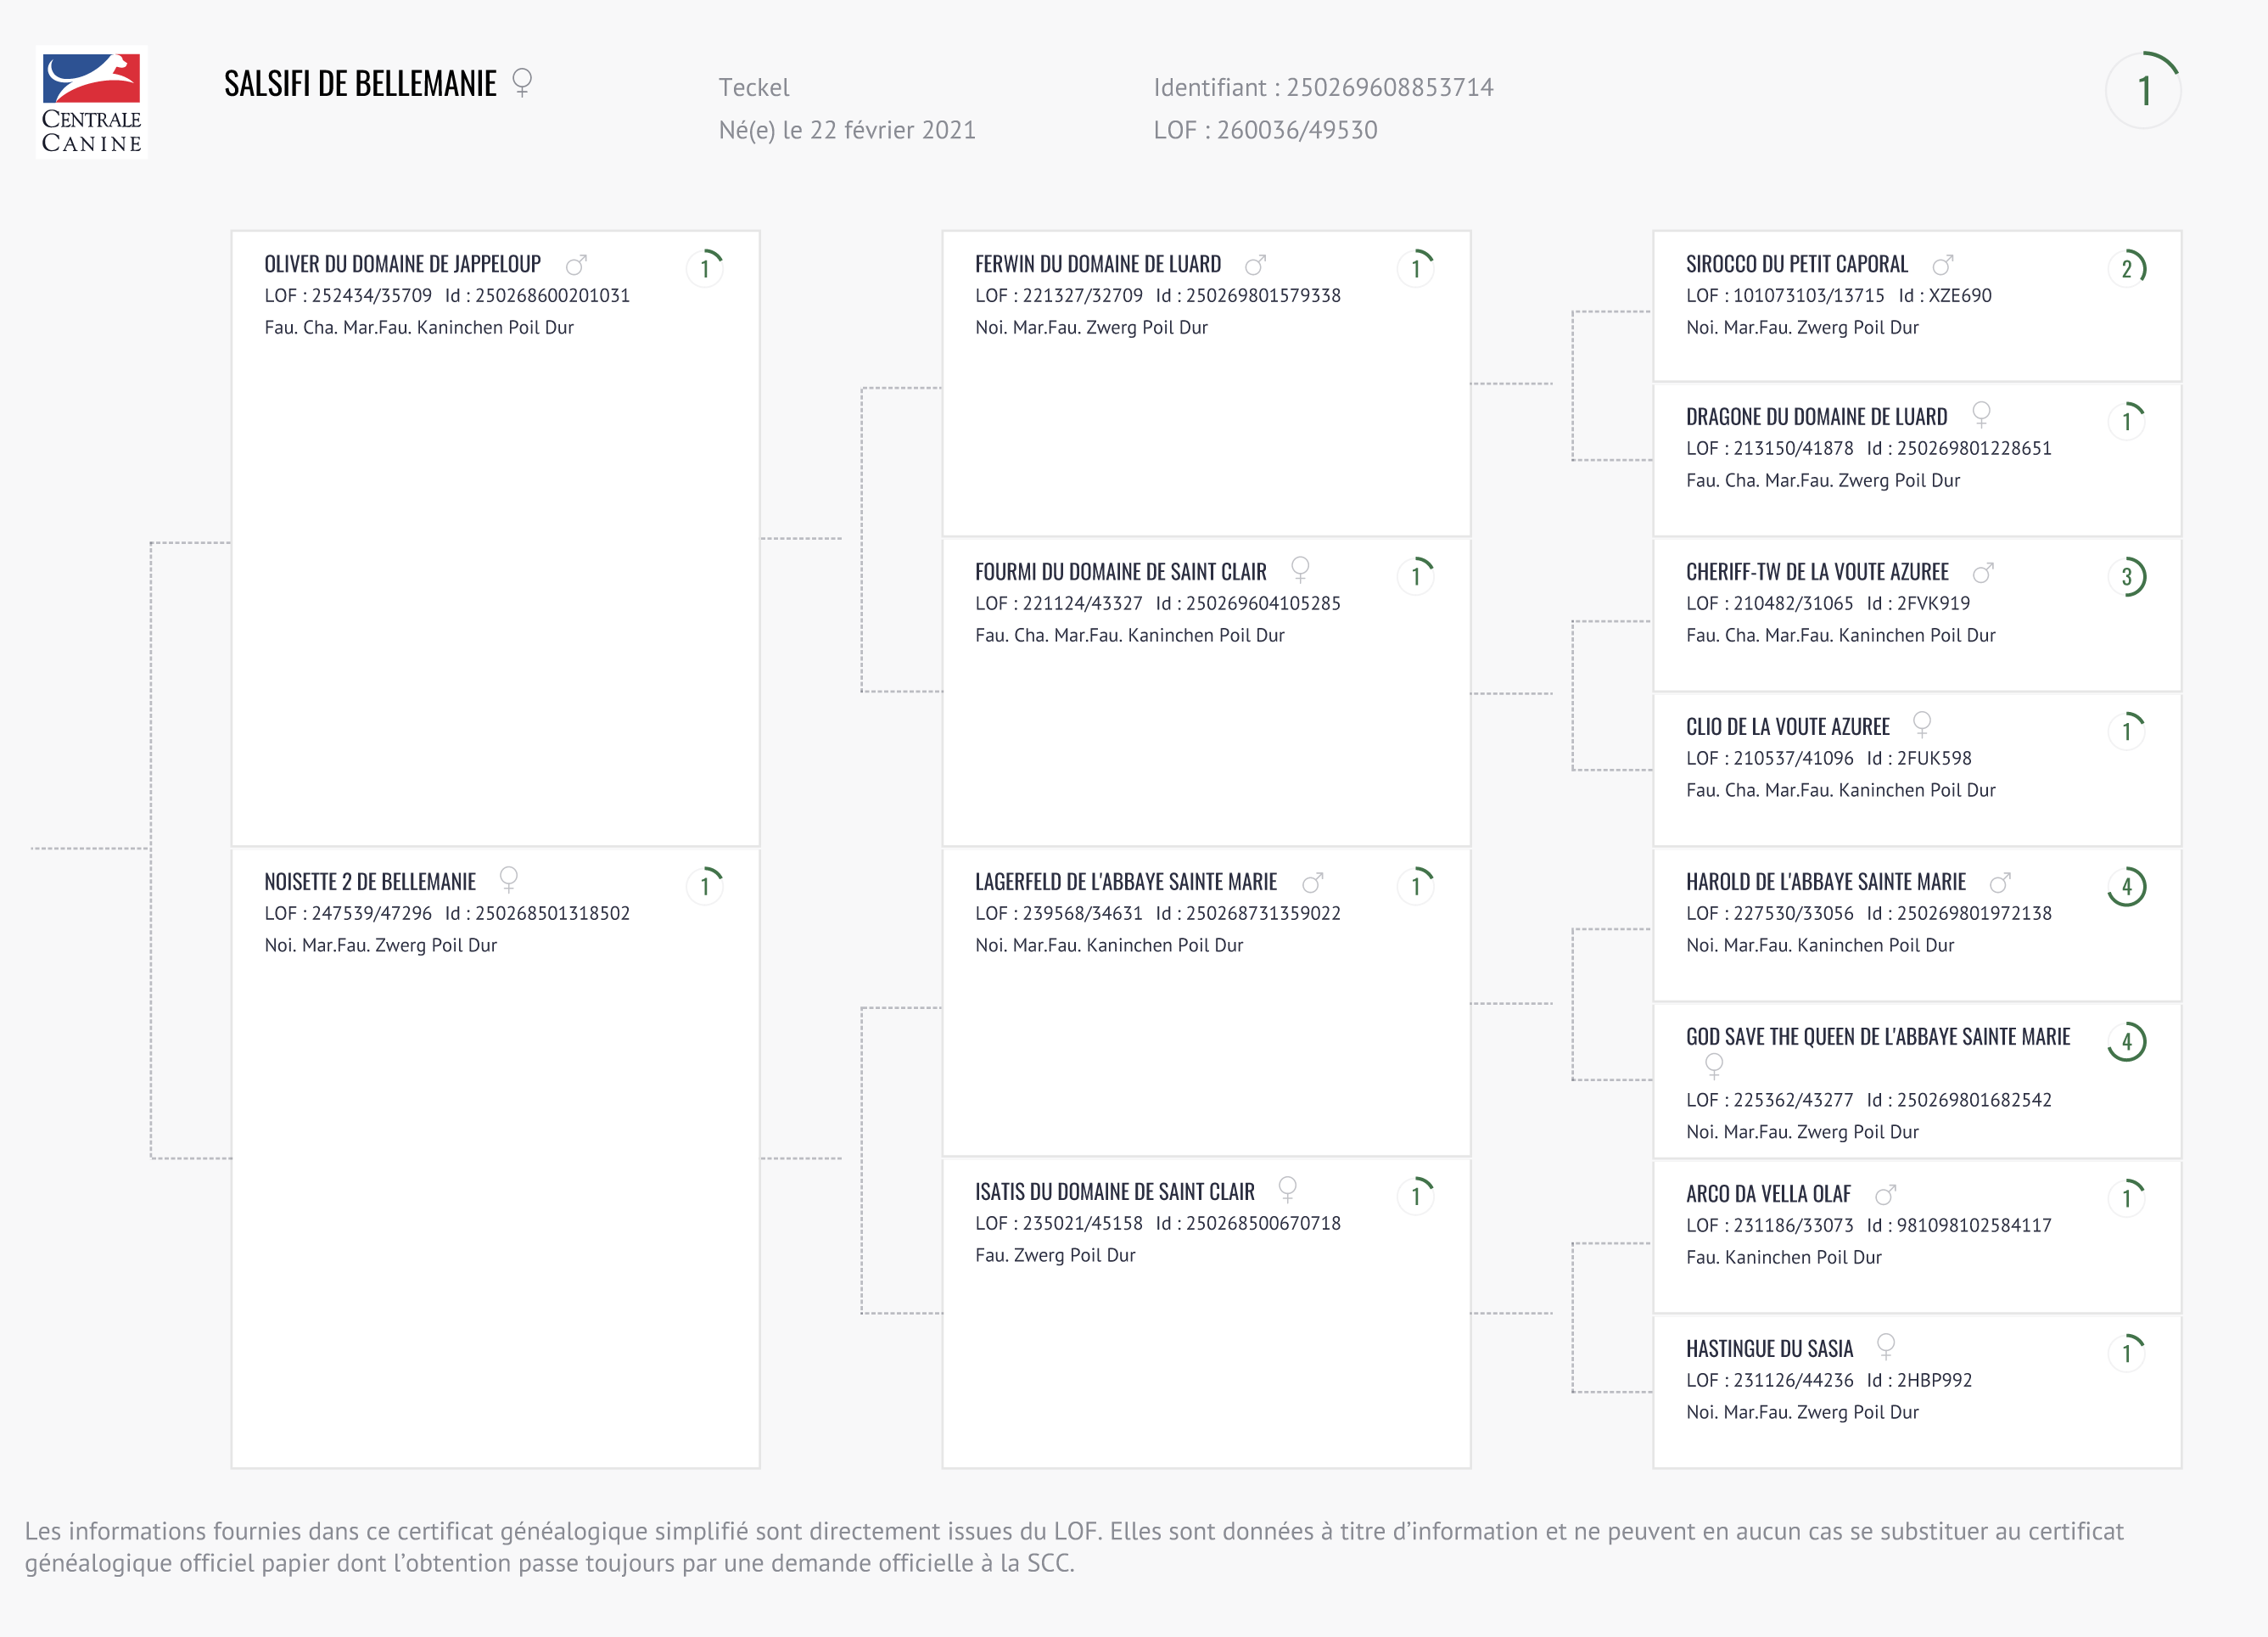The height and width of the screenshot is (1637, 2268).
Task: Click the circular badge 3 on Cheriff-TW de la Voute Azuree
Action: point(2127,577)
